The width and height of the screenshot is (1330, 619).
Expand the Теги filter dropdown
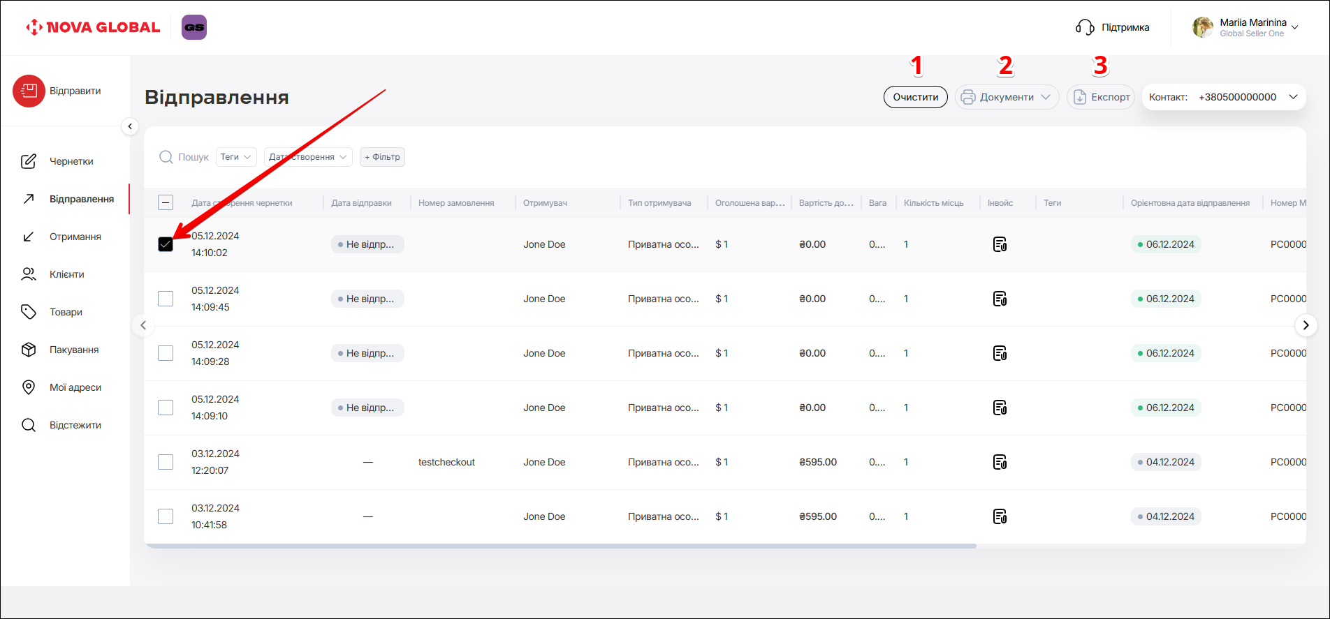[x=236, y=157]
